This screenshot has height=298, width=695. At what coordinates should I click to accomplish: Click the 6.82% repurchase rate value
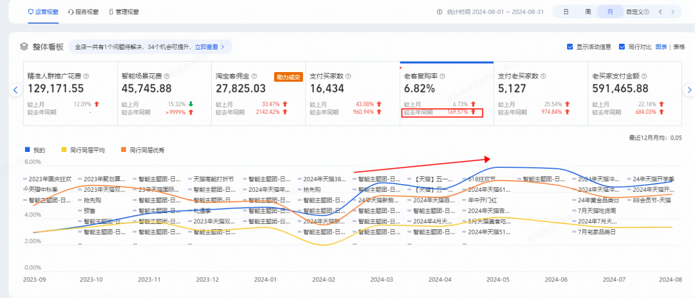coord(420,89)
